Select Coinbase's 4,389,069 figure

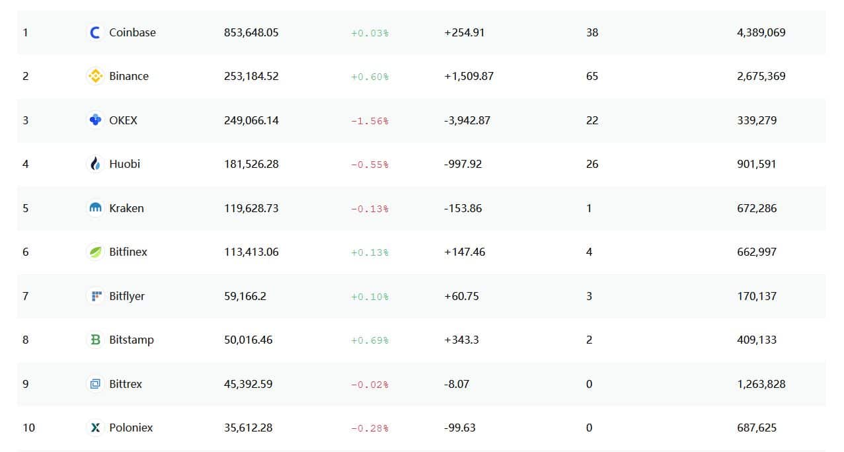[x=761, y=32]
